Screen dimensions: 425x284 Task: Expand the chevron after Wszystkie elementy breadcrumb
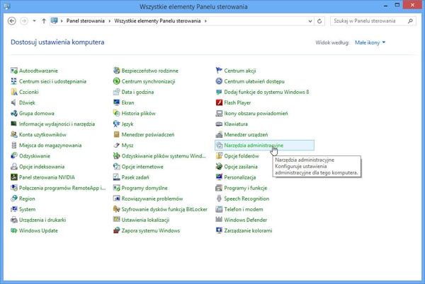tap(205, 21)
